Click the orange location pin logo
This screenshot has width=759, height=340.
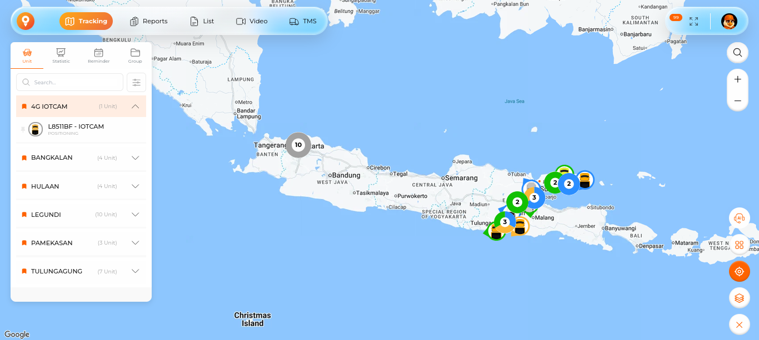tap(26, 21)
